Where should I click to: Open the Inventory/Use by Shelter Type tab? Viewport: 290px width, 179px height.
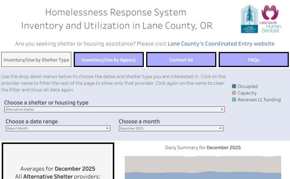(36, 60)
